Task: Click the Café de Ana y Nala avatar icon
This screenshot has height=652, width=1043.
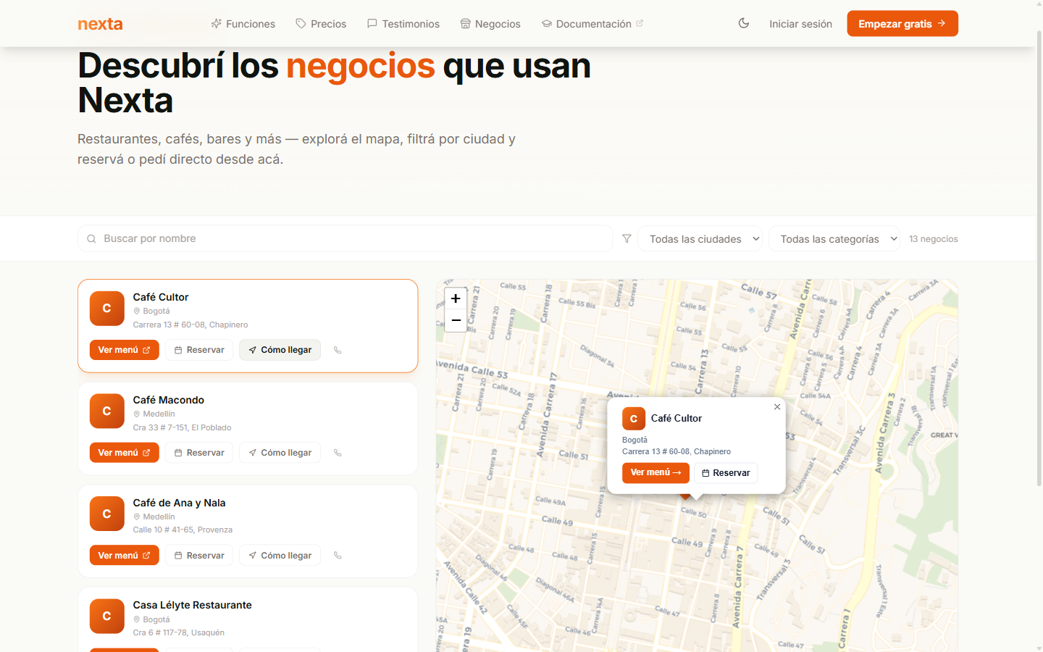Action: tap(106, 514)
